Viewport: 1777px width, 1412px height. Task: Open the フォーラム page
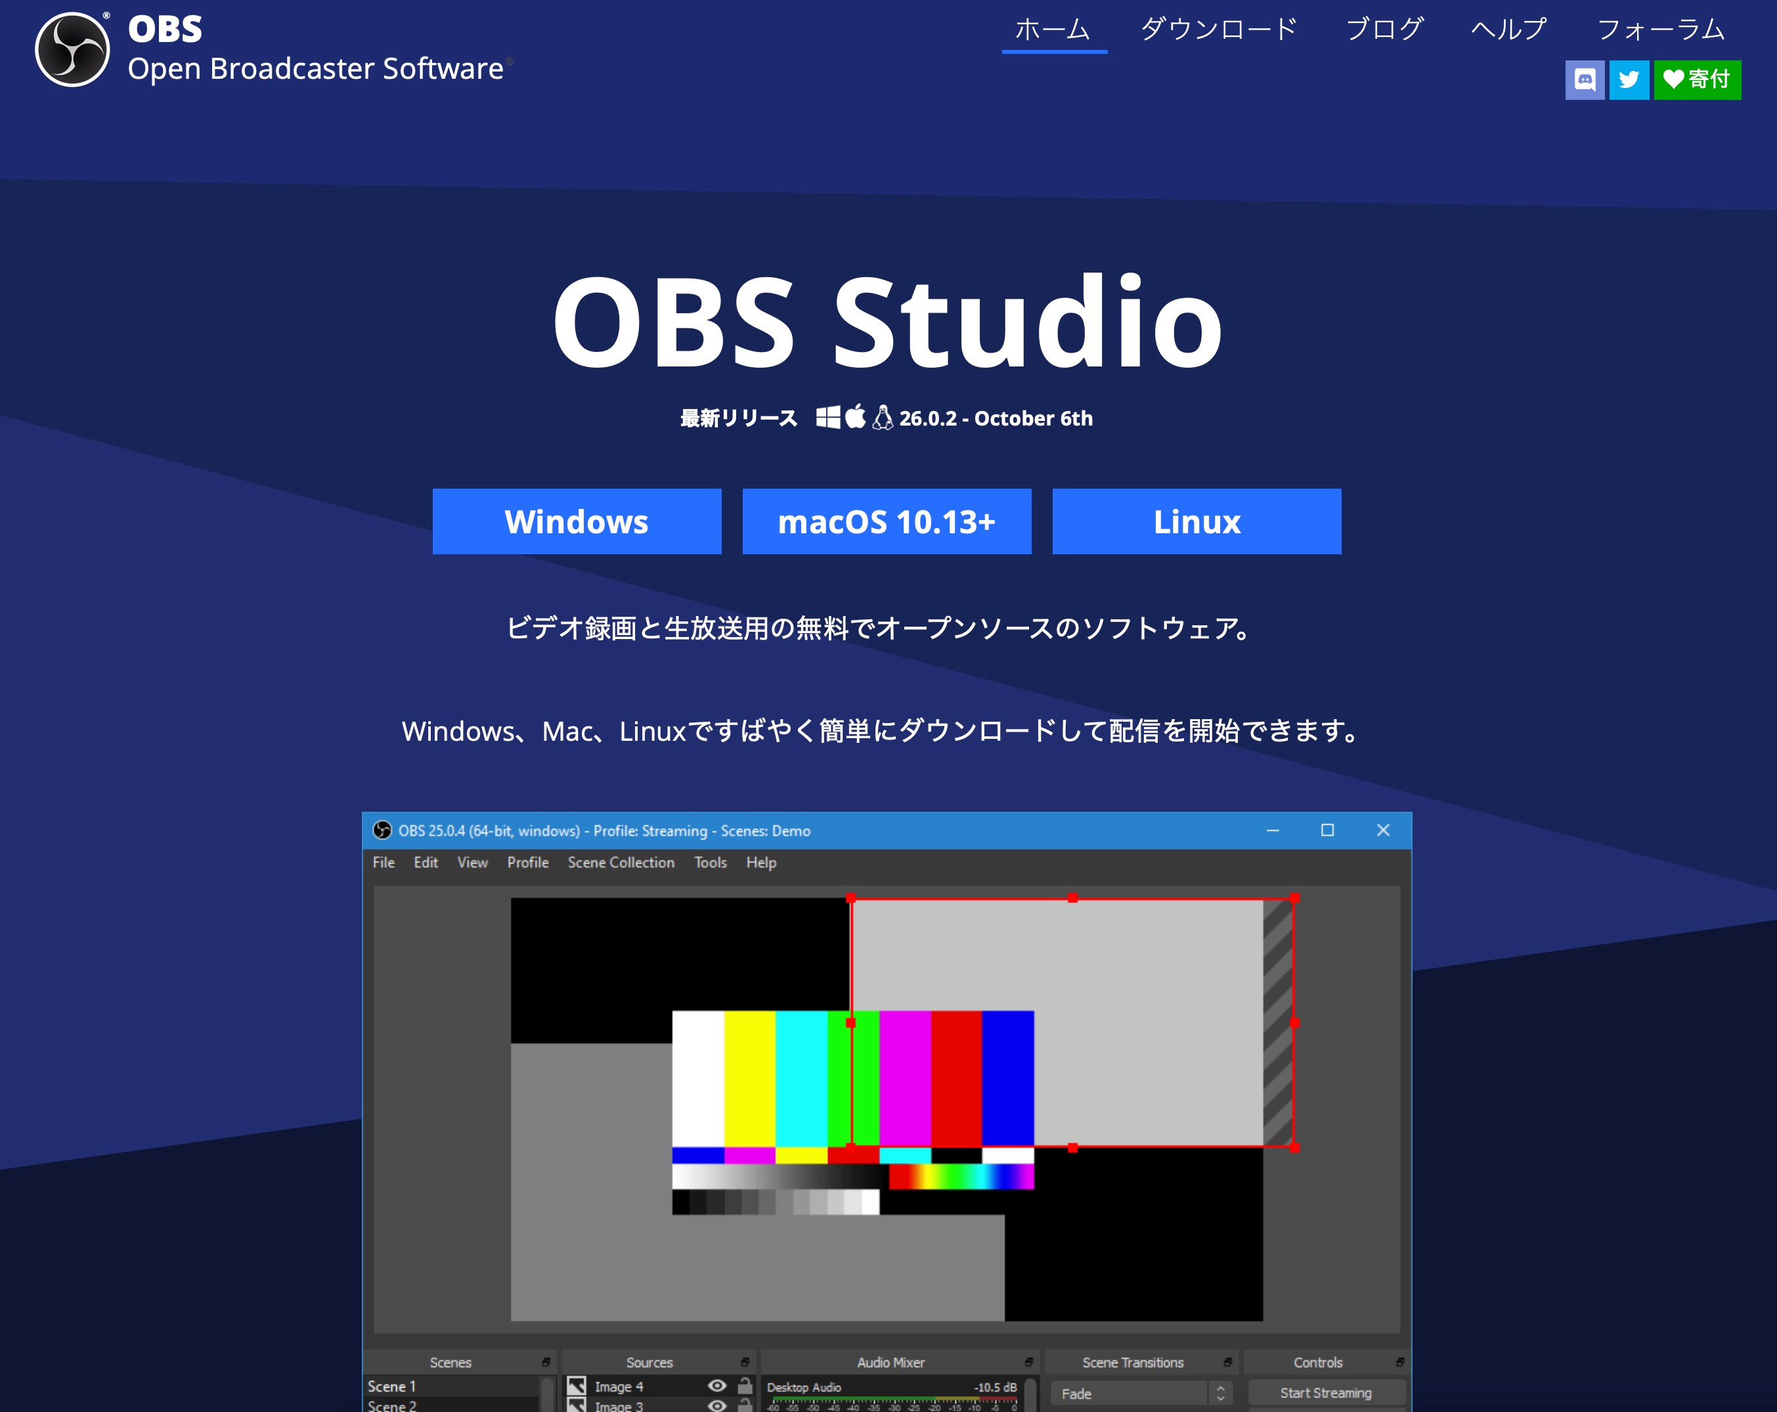click(x=1661, y=30)
